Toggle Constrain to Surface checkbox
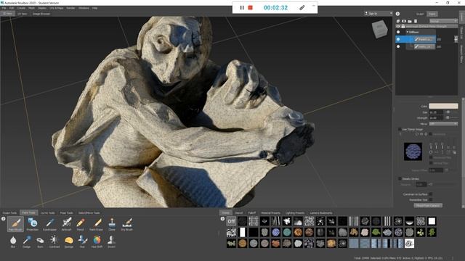465x261 pixels. click(431, 194)
